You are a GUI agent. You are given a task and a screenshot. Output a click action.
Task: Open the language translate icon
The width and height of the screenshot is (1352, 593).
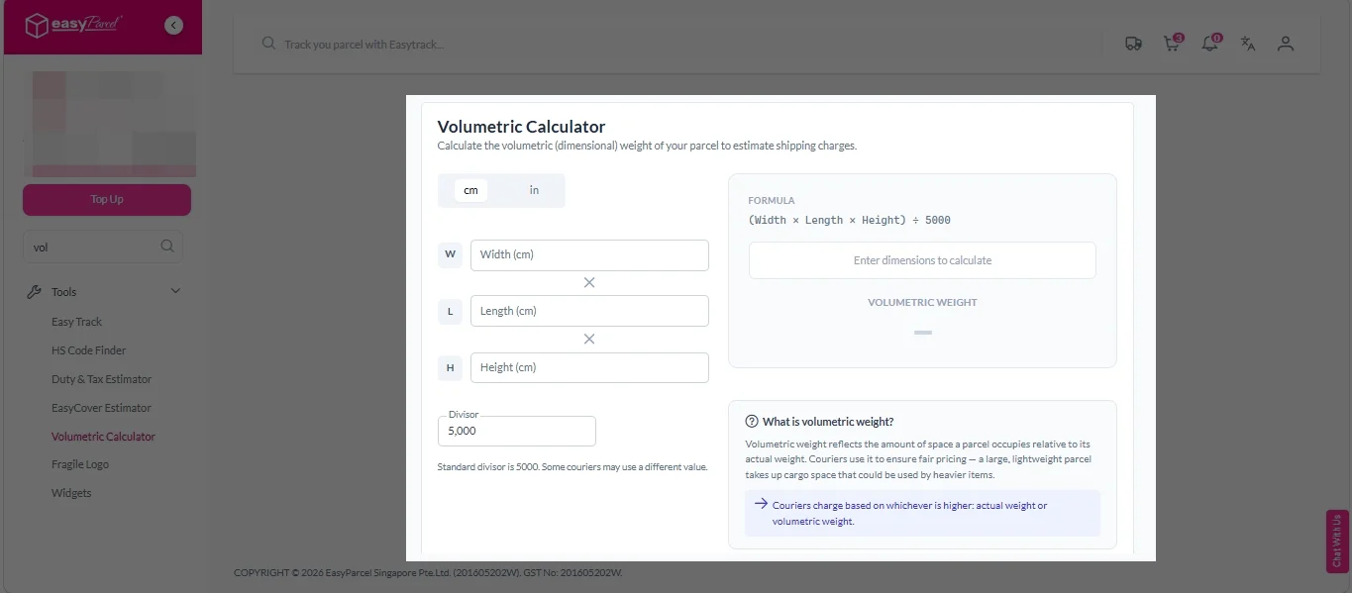pos(1247,44)
